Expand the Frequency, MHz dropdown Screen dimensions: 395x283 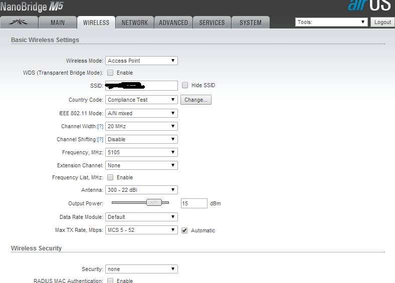coord(141,152)
